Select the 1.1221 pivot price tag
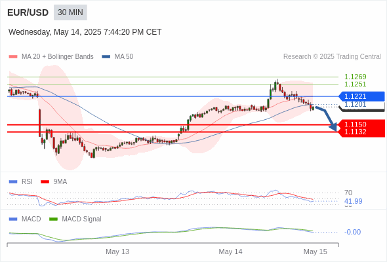387x262 pixels. 362,96
